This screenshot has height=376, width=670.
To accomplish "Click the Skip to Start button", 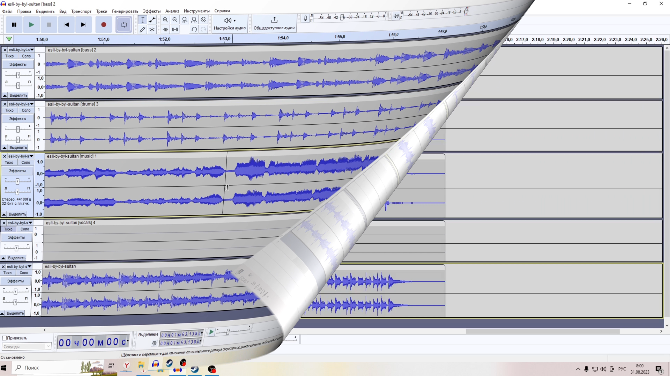I will click(66, 25).
